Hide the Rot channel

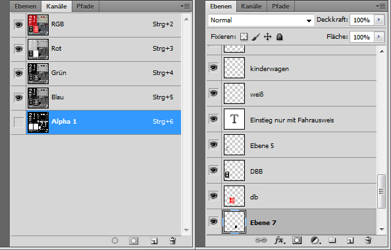click(18, 49)
